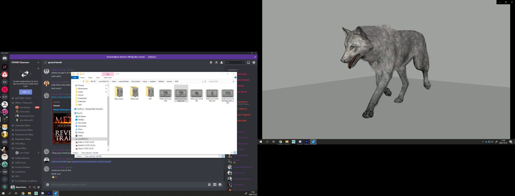Select Student (S:) network drive in sidebar
515x196 pixels.
pyautogui.click(x=86, y=145)
